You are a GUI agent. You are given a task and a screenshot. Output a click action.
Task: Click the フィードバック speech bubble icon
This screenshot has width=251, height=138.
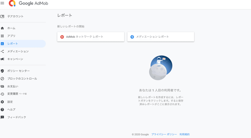click(2, 117)
